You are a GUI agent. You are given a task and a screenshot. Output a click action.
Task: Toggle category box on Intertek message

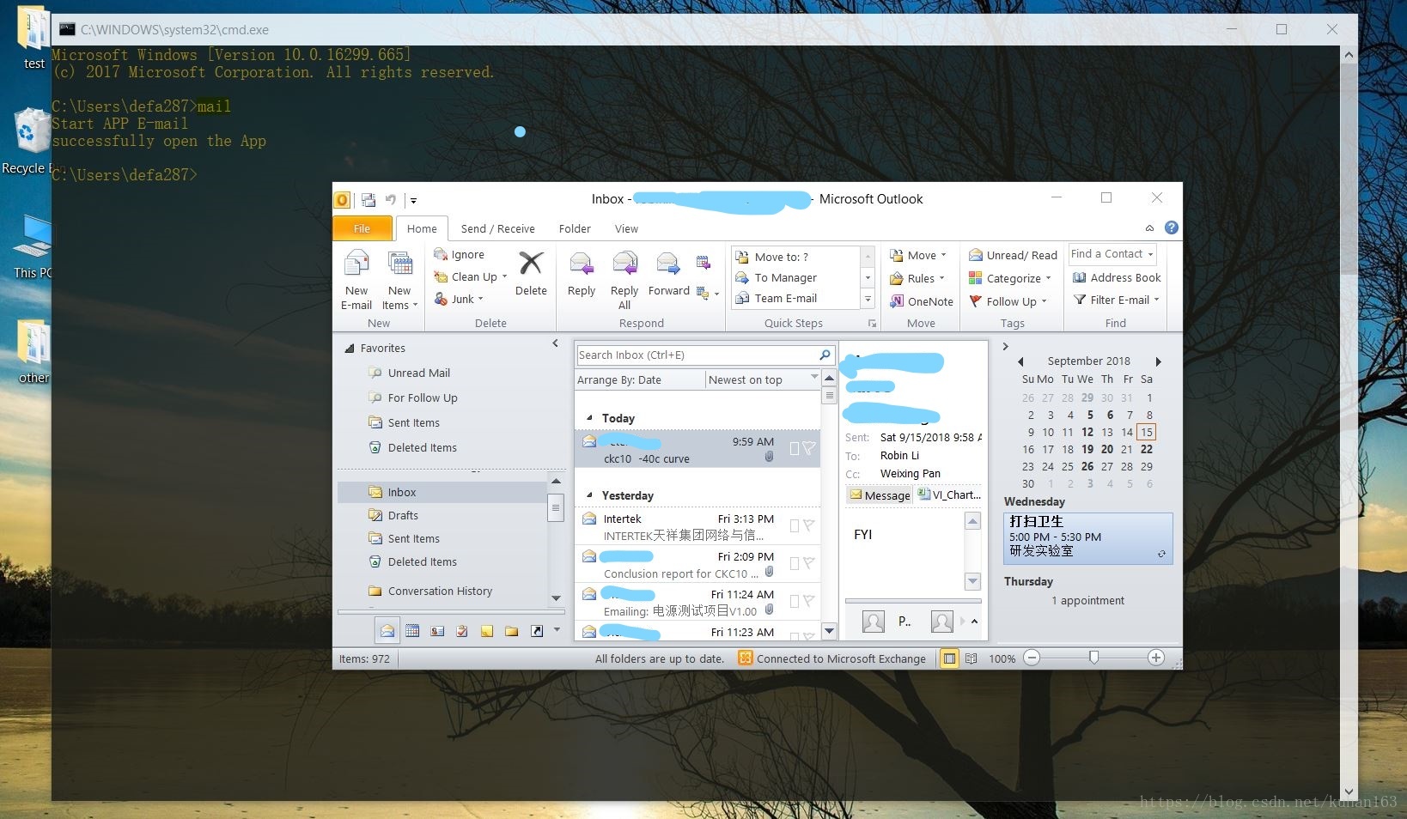(795, 525)
